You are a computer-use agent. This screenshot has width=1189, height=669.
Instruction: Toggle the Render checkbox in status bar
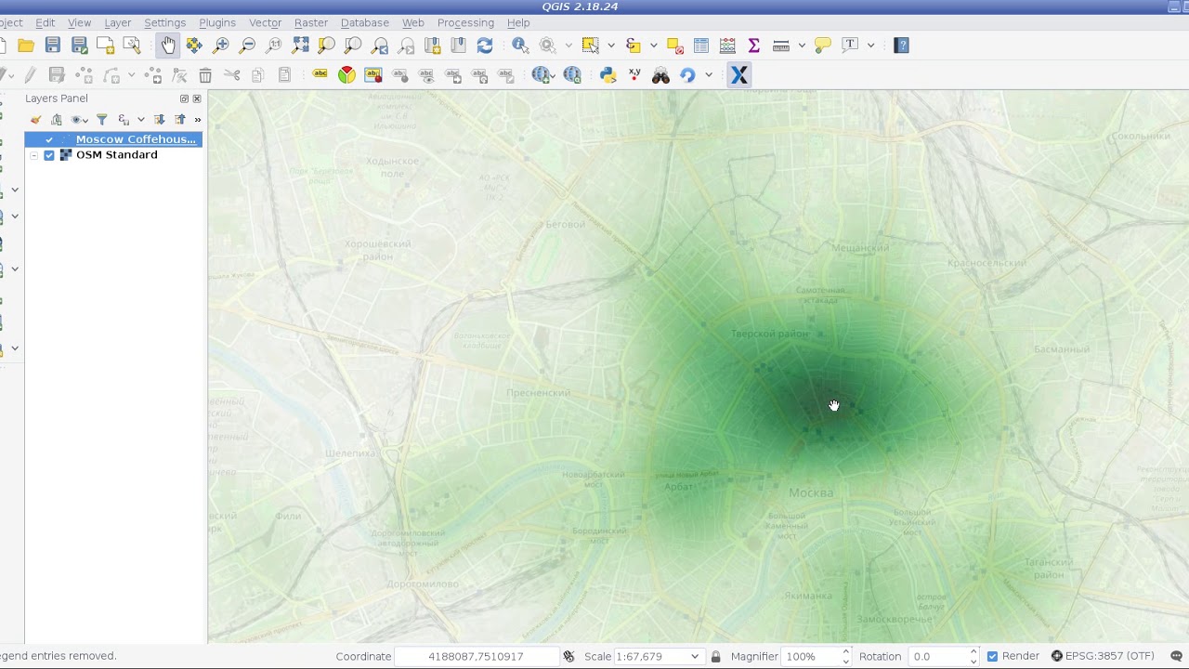click(x=992, y=656)
